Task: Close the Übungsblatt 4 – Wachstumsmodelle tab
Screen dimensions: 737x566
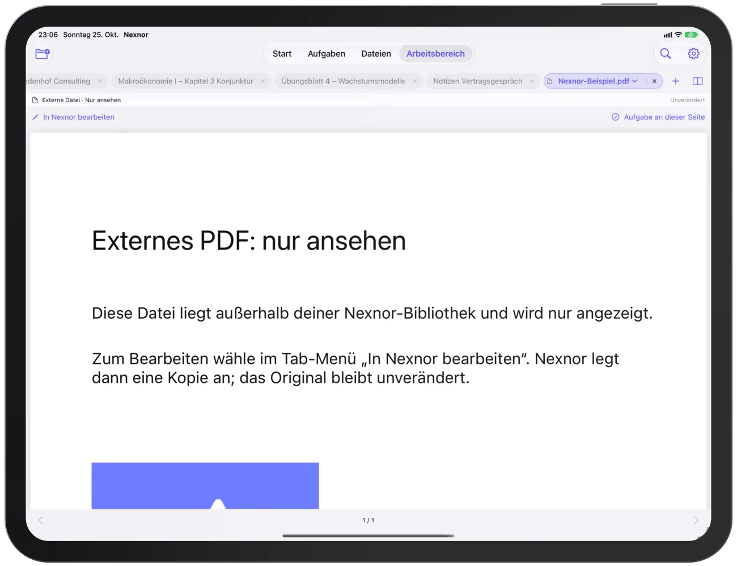Action: tap(415, 81)
